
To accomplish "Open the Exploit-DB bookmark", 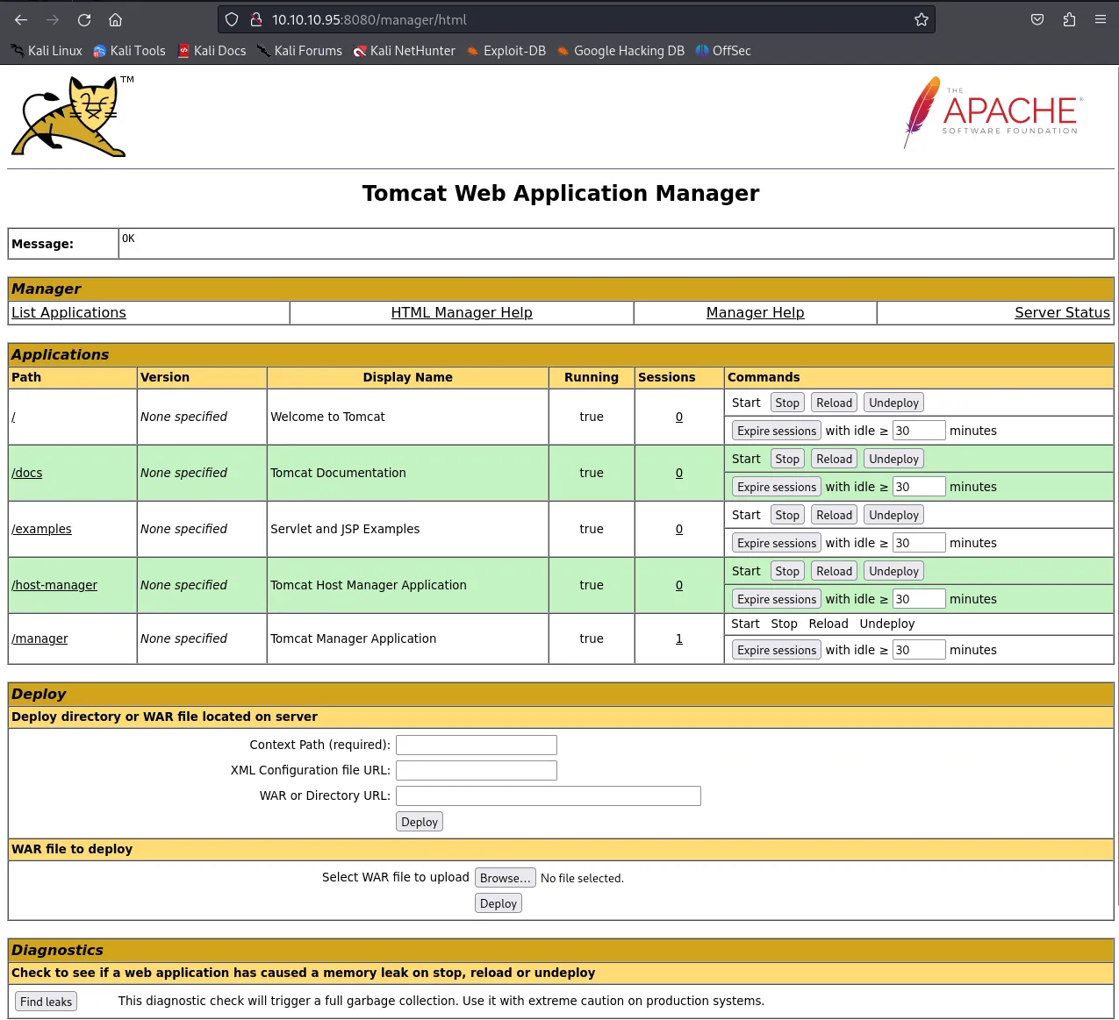I will 506,51.
